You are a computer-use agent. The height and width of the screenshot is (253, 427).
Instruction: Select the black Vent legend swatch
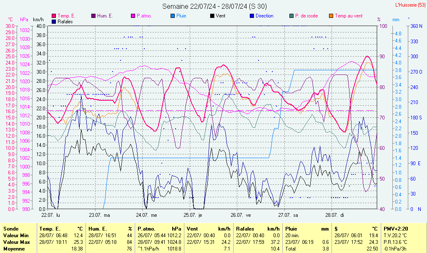212,16
